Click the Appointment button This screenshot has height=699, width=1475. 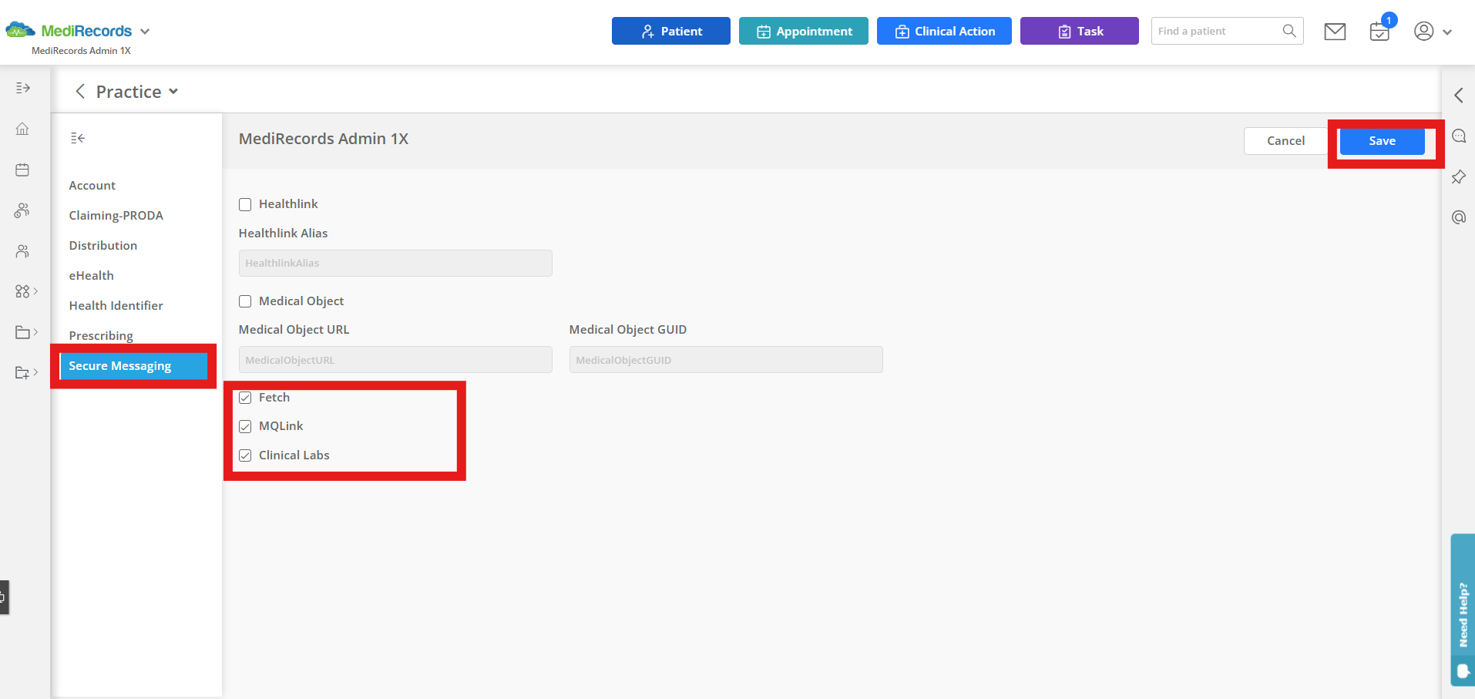803,31
